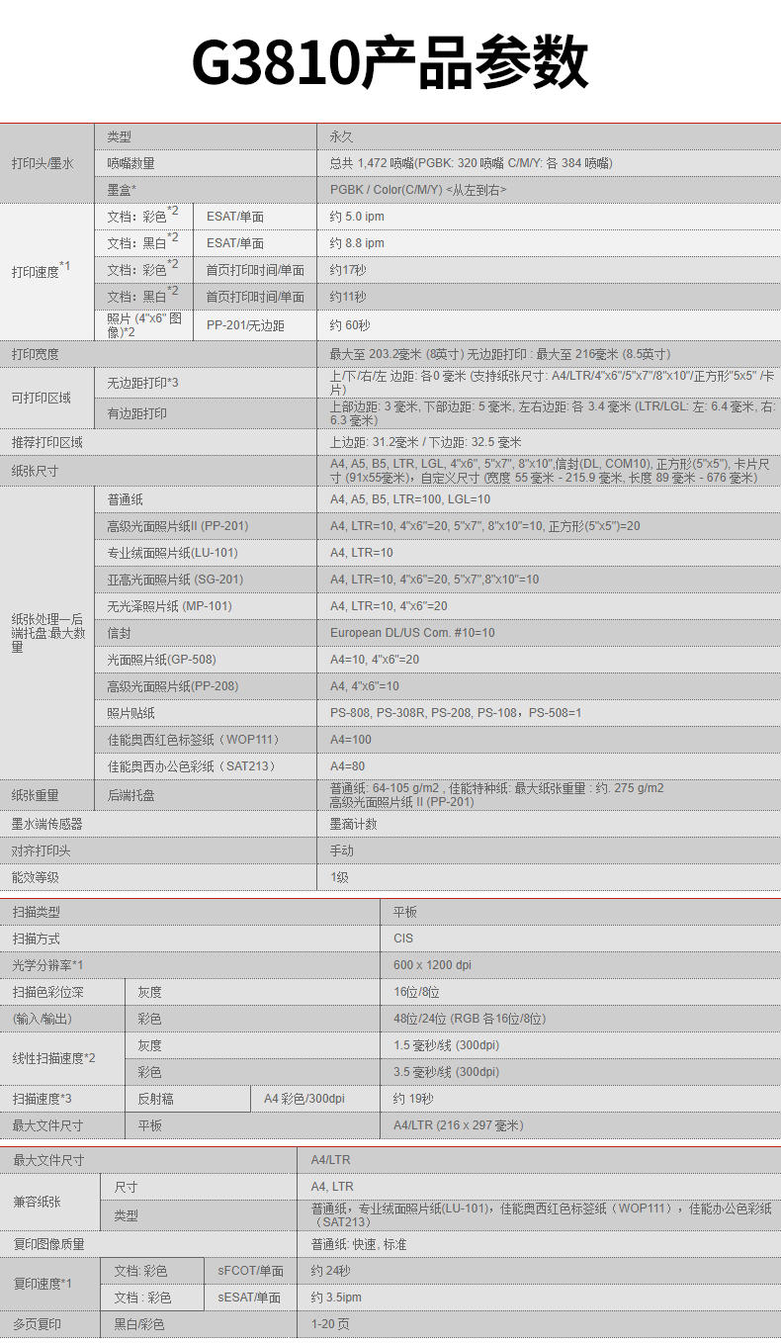Select the 对齐打印头 label
Image resolution: width=781 pixels, height=1343 pixels.
tap(41, 851)
